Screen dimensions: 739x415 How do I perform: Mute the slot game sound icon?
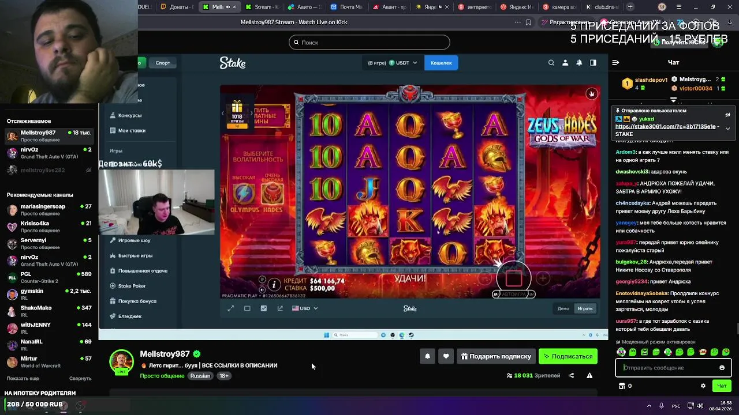[x=262, y=289]
